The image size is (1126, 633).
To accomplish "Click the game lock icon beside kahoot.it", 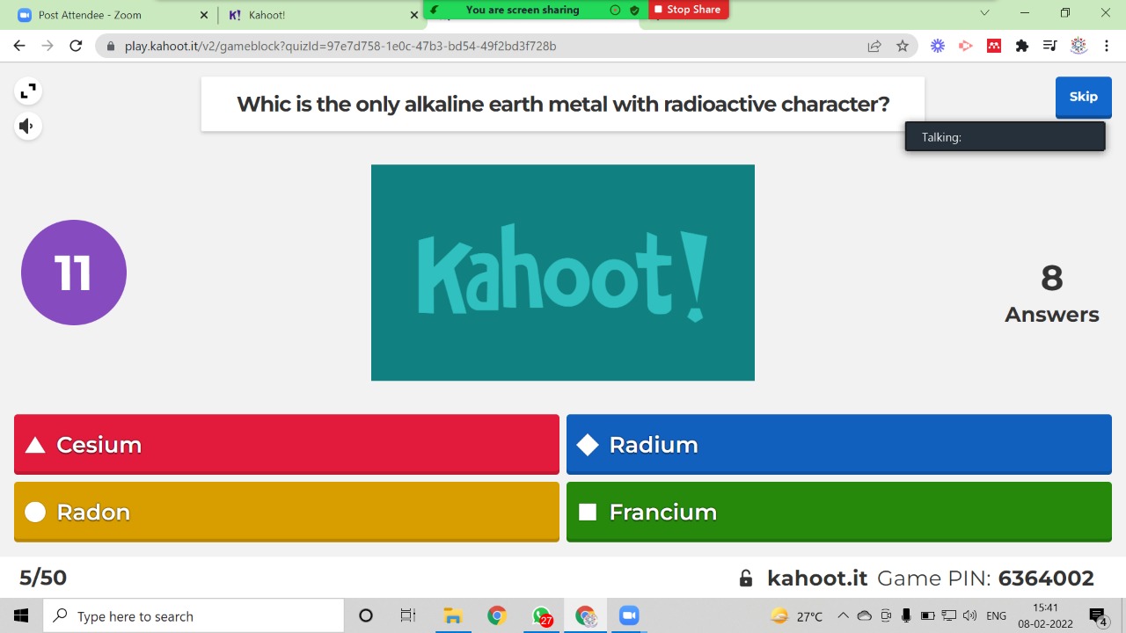I will click(x=746, y=578).
